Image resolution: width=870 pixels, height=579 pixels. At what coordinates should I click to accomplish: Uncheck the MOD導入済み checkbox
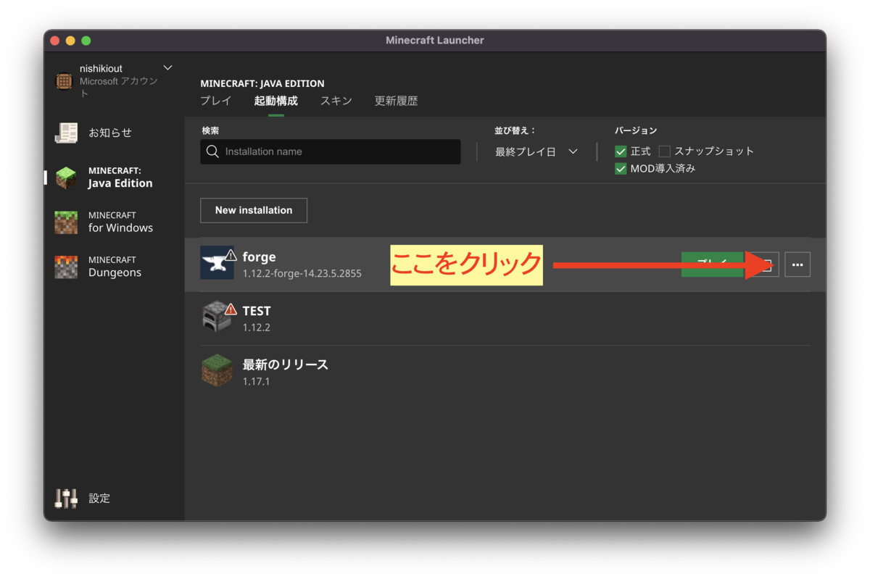621,169
